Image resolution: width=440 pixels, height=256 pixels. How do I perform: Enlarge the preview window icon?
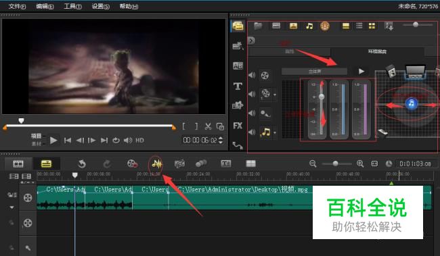220,126
